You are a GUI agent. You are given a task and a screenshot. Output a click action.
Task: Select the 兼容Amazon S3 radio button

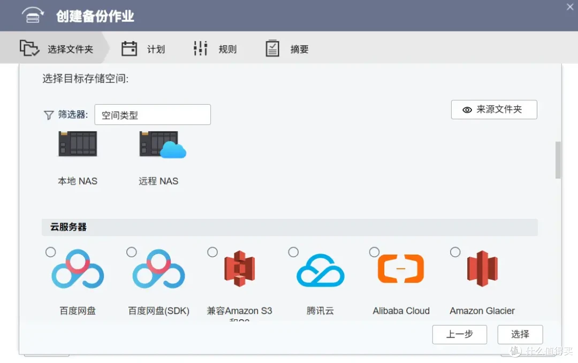tap(212, 252)
